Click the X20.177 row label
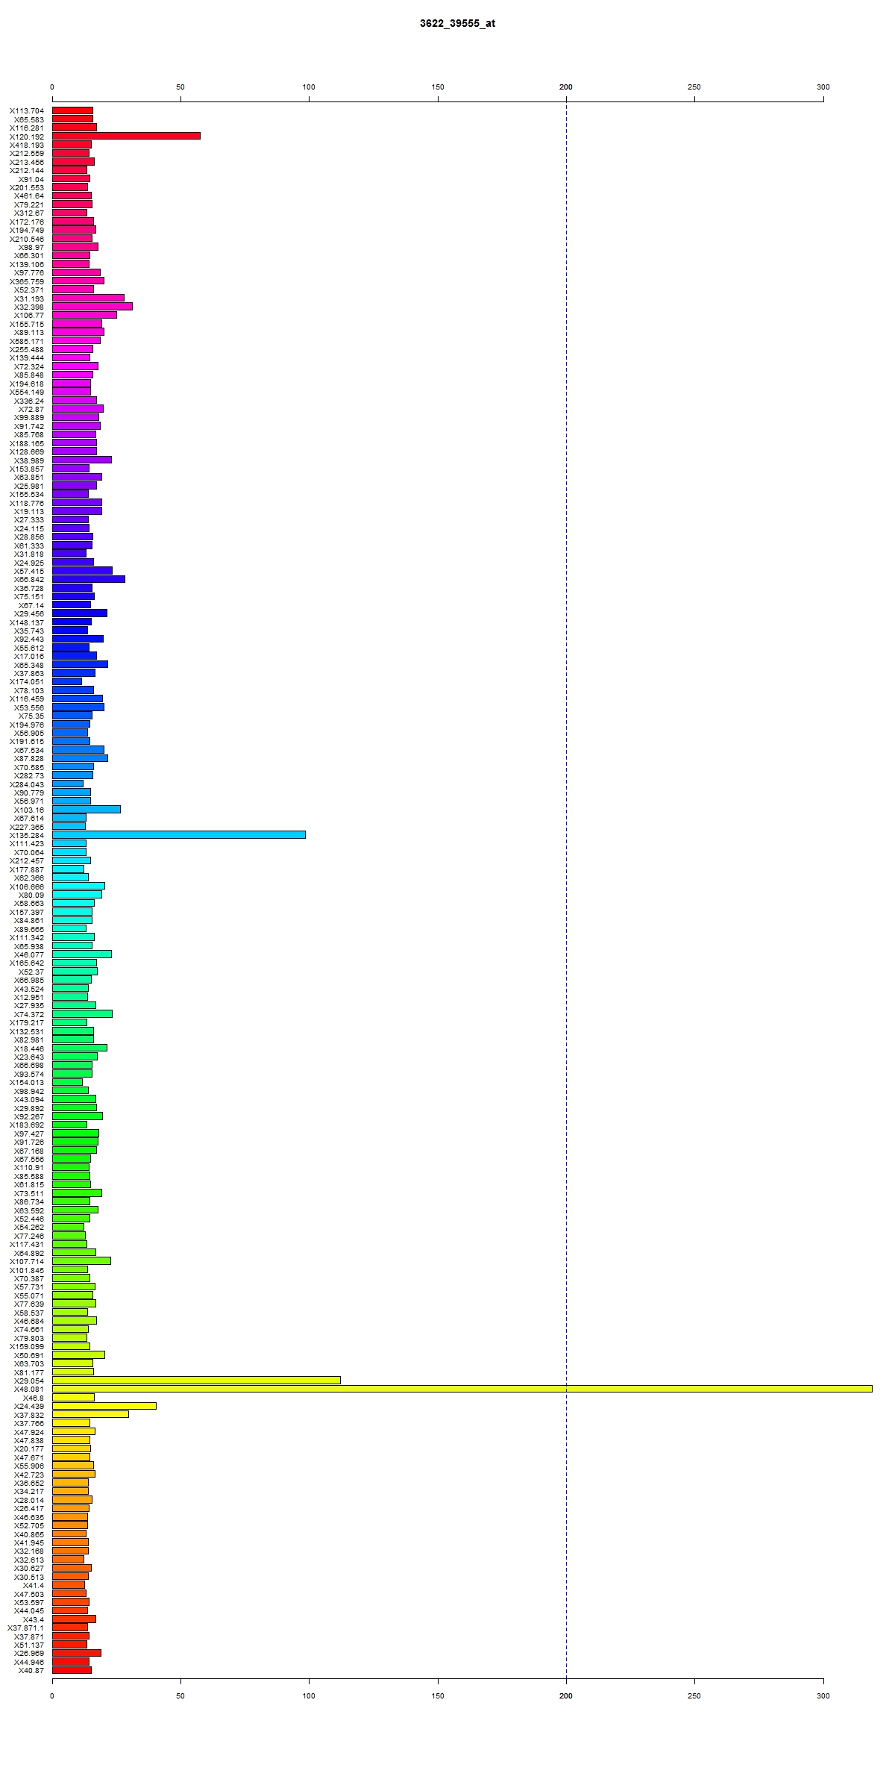This screenshot has width=895, height=1791. click(x=29, y=1448)
